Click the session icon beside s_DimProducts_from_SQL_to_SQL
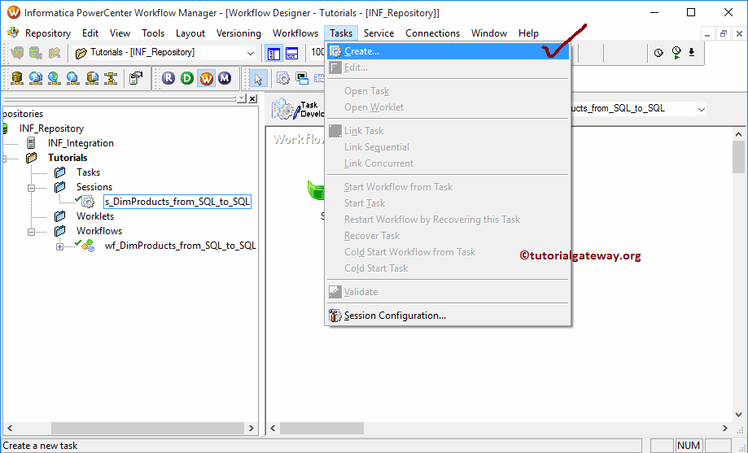The image size is (748, 453). (x=88, y=202)
